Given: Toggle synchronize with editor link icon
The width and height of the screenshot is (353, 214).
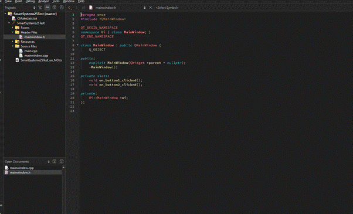Looking at the screenshot, I should tap(47, 8).
